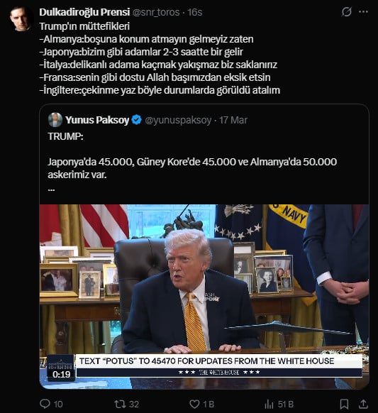Open Yunus Paksoy's small avatar

[55, 120]
